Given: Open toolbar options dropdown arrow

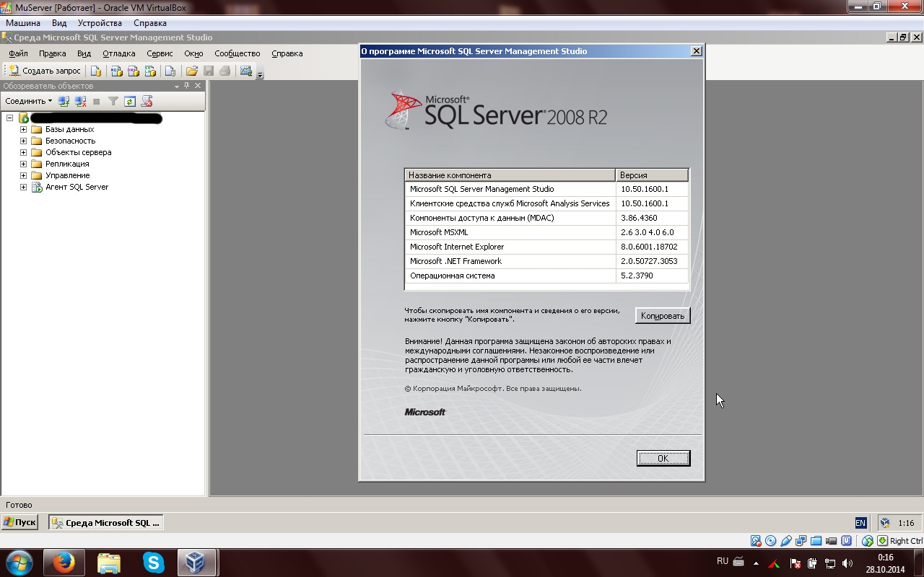Looking at the screenshot, I should (x=261, y=74).
